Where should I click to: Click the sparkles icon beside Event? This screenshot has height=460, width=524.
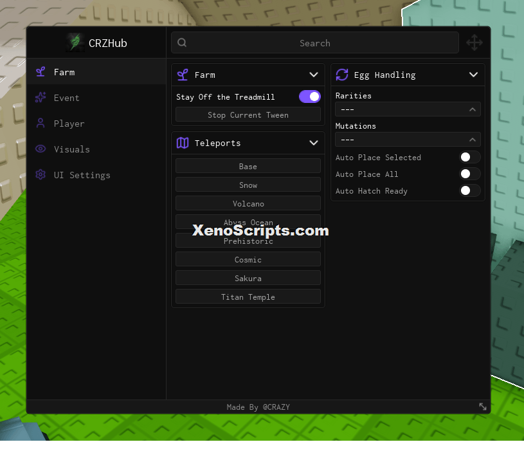click(x=41, y=97)
